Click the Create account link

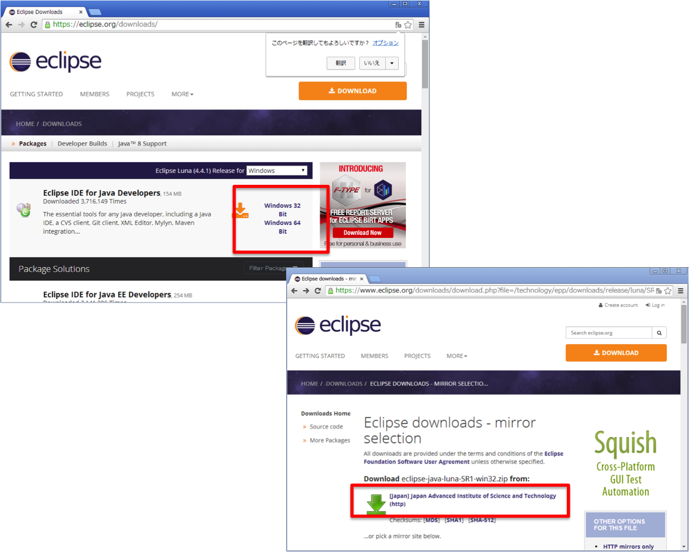618,305
